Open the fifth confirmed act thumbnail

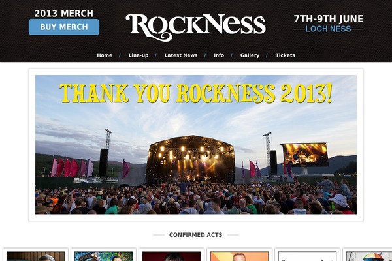point(308,255)
